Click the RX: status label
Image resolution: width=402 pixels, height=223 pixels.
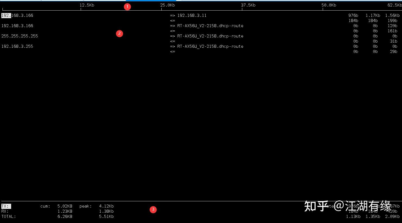4,211
